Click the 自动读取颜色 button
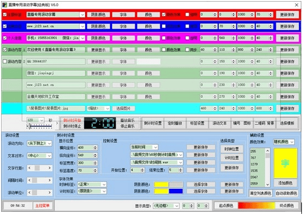 pos(287,193)
